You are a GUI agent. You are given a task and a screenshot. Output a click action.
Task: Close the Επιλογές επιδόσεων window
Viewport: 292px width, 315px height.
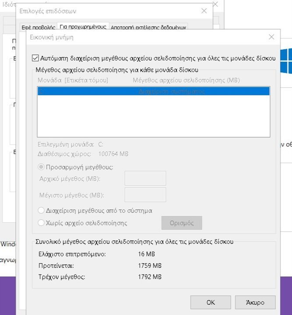(204, 11)
